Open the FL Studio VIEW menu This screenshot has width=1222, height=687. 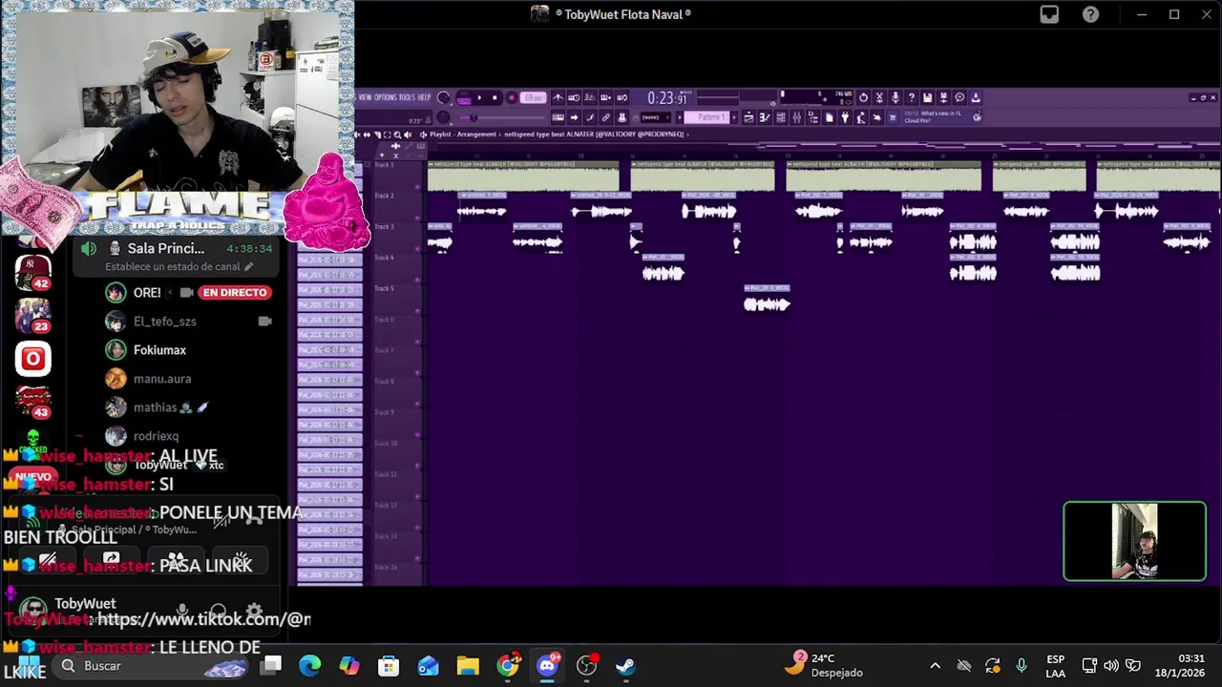[x=365, y=97]
